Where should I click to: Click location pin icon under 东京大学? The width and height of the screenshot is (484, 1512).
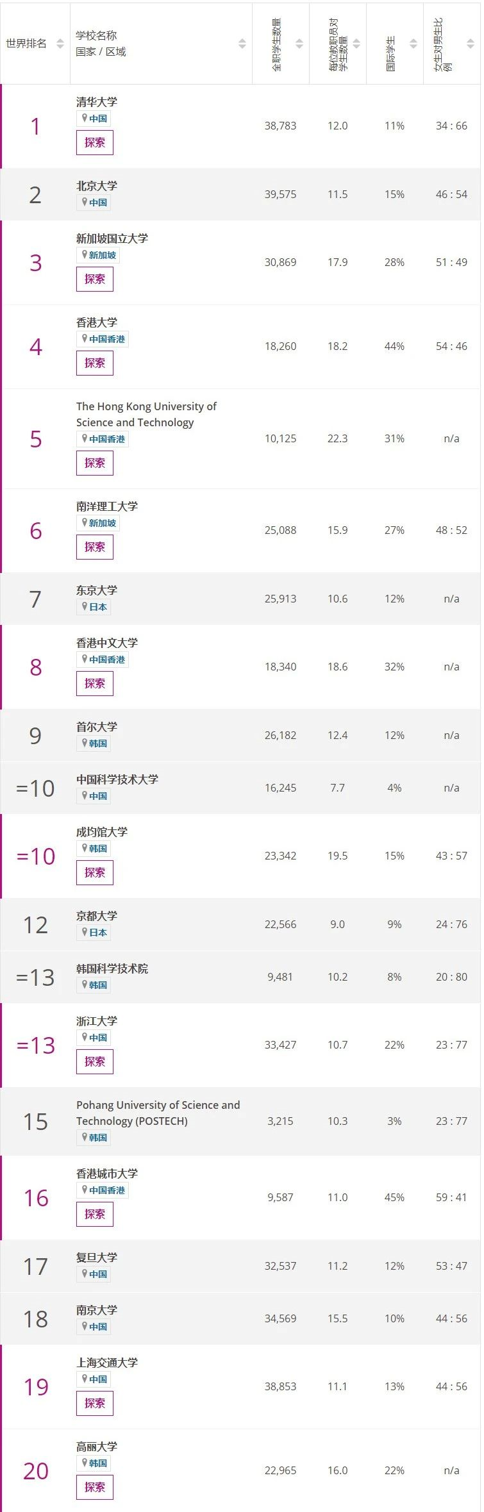[84, 606]
